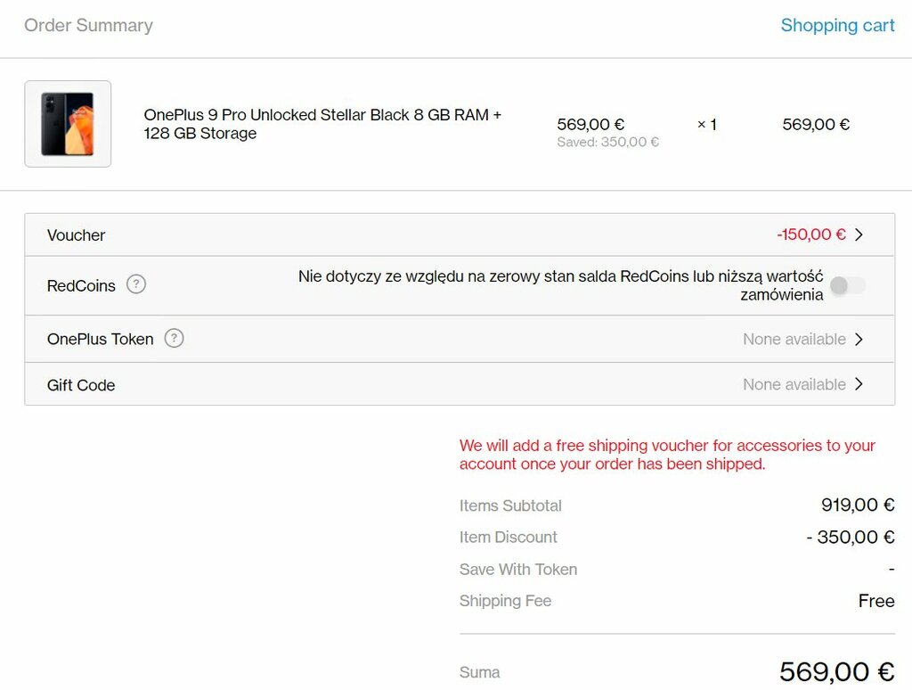Click the Order Summary heading
The width and height of the screenshot is (912, 690).
tap(88, 25)
